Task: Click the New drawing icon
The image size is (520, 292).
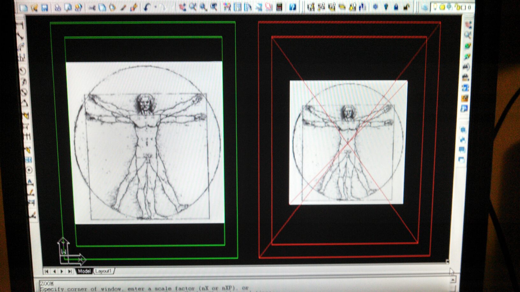Action: pyautogui.click(x=24, y=7)
